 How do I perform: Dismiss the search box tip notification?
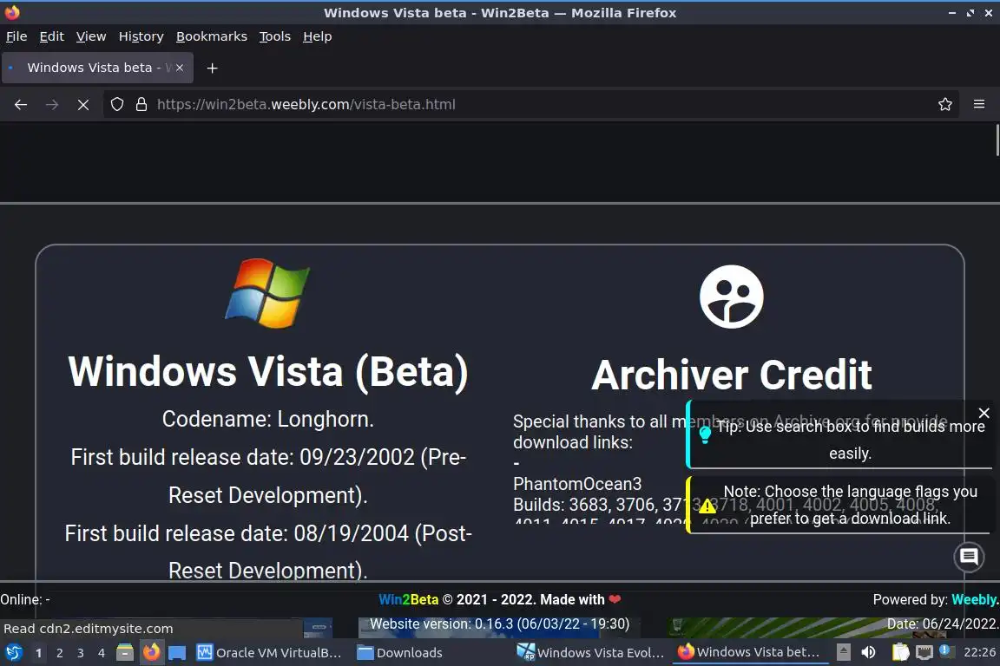point(984,413)
